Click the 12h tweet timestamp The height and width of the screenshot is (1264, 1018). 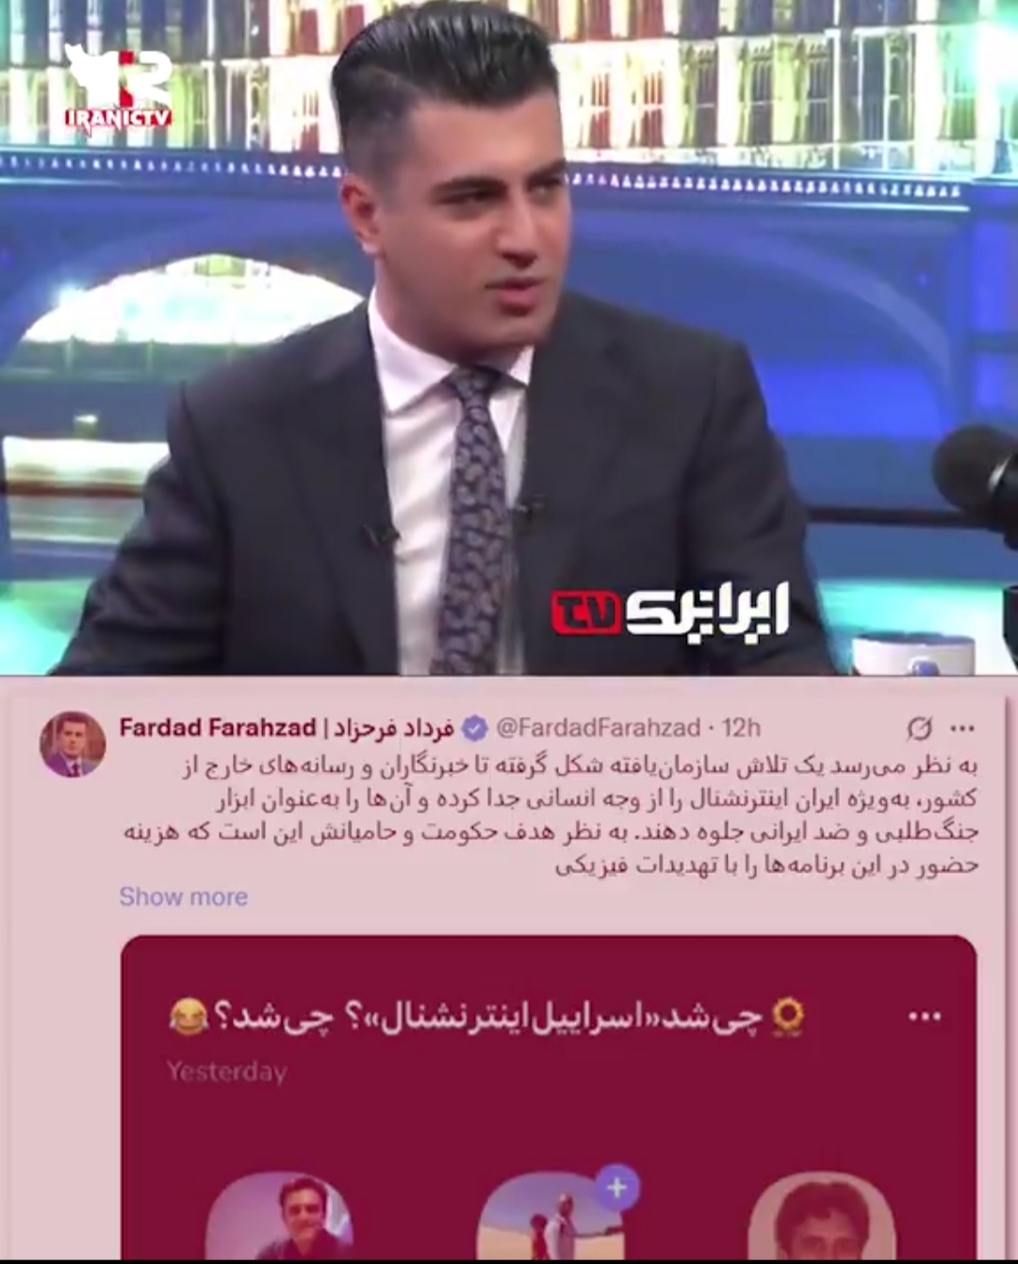(x=741, y=728)
